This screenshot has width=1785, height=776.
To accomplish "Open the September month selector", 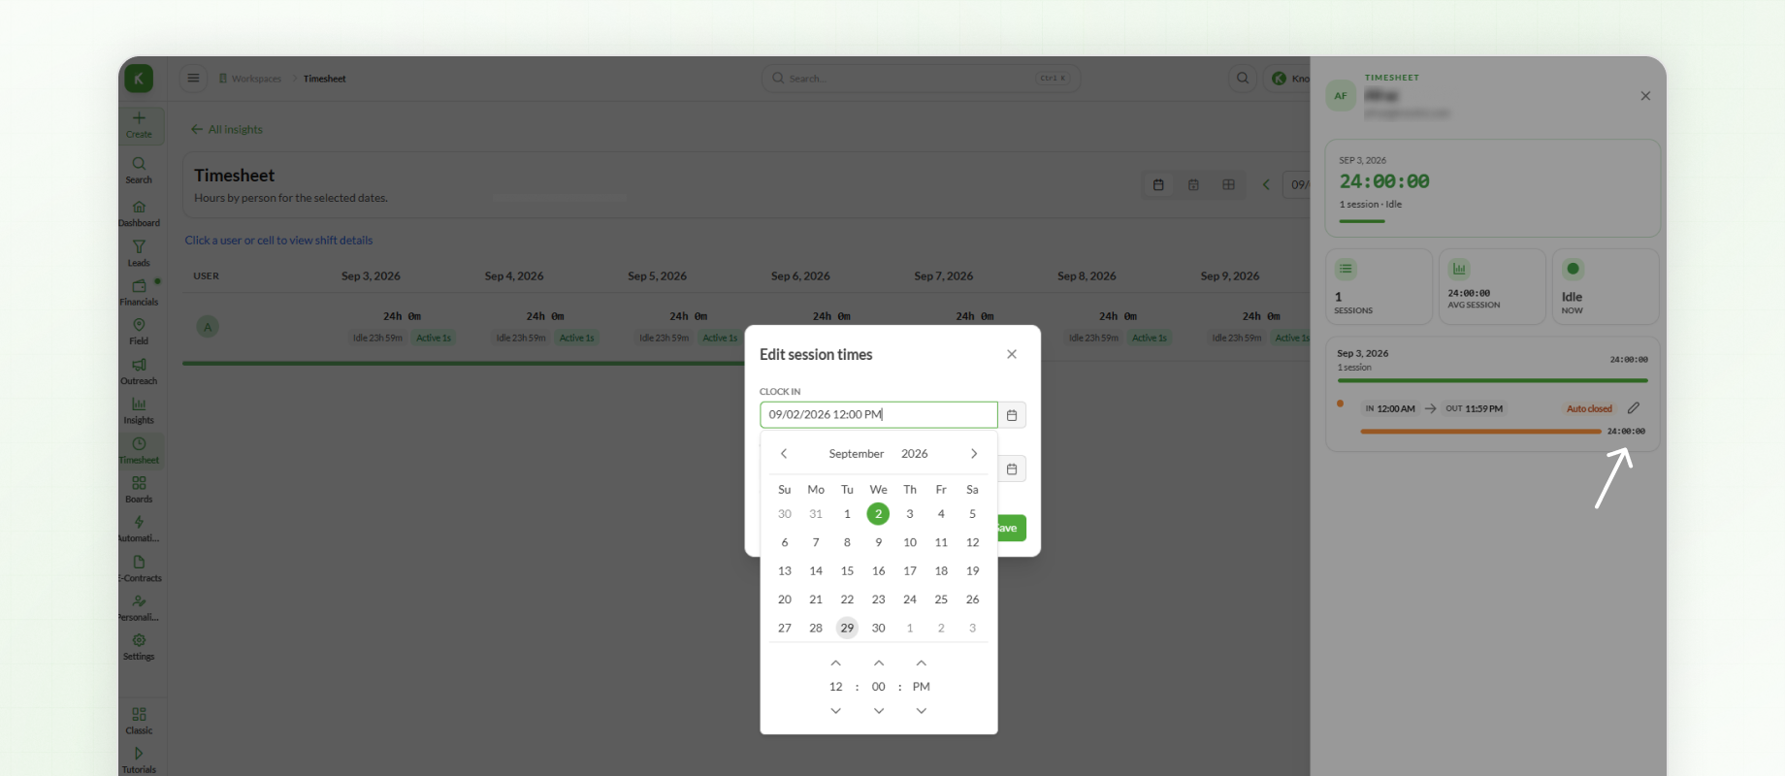I will click(856, 454).
